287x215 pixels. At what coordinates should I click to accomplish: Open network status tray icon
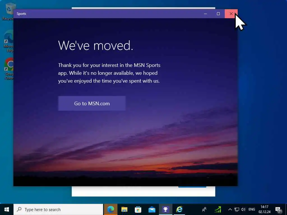[x=237, y=209]
